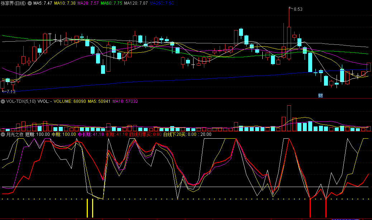The height and width of the screenshot is (220, 372).
Task: Click the MA250: 7.50 label
Action: (x=162, y=3)
